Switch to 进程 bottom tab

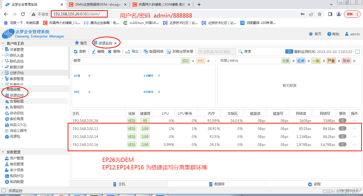[x=314, y=184]
